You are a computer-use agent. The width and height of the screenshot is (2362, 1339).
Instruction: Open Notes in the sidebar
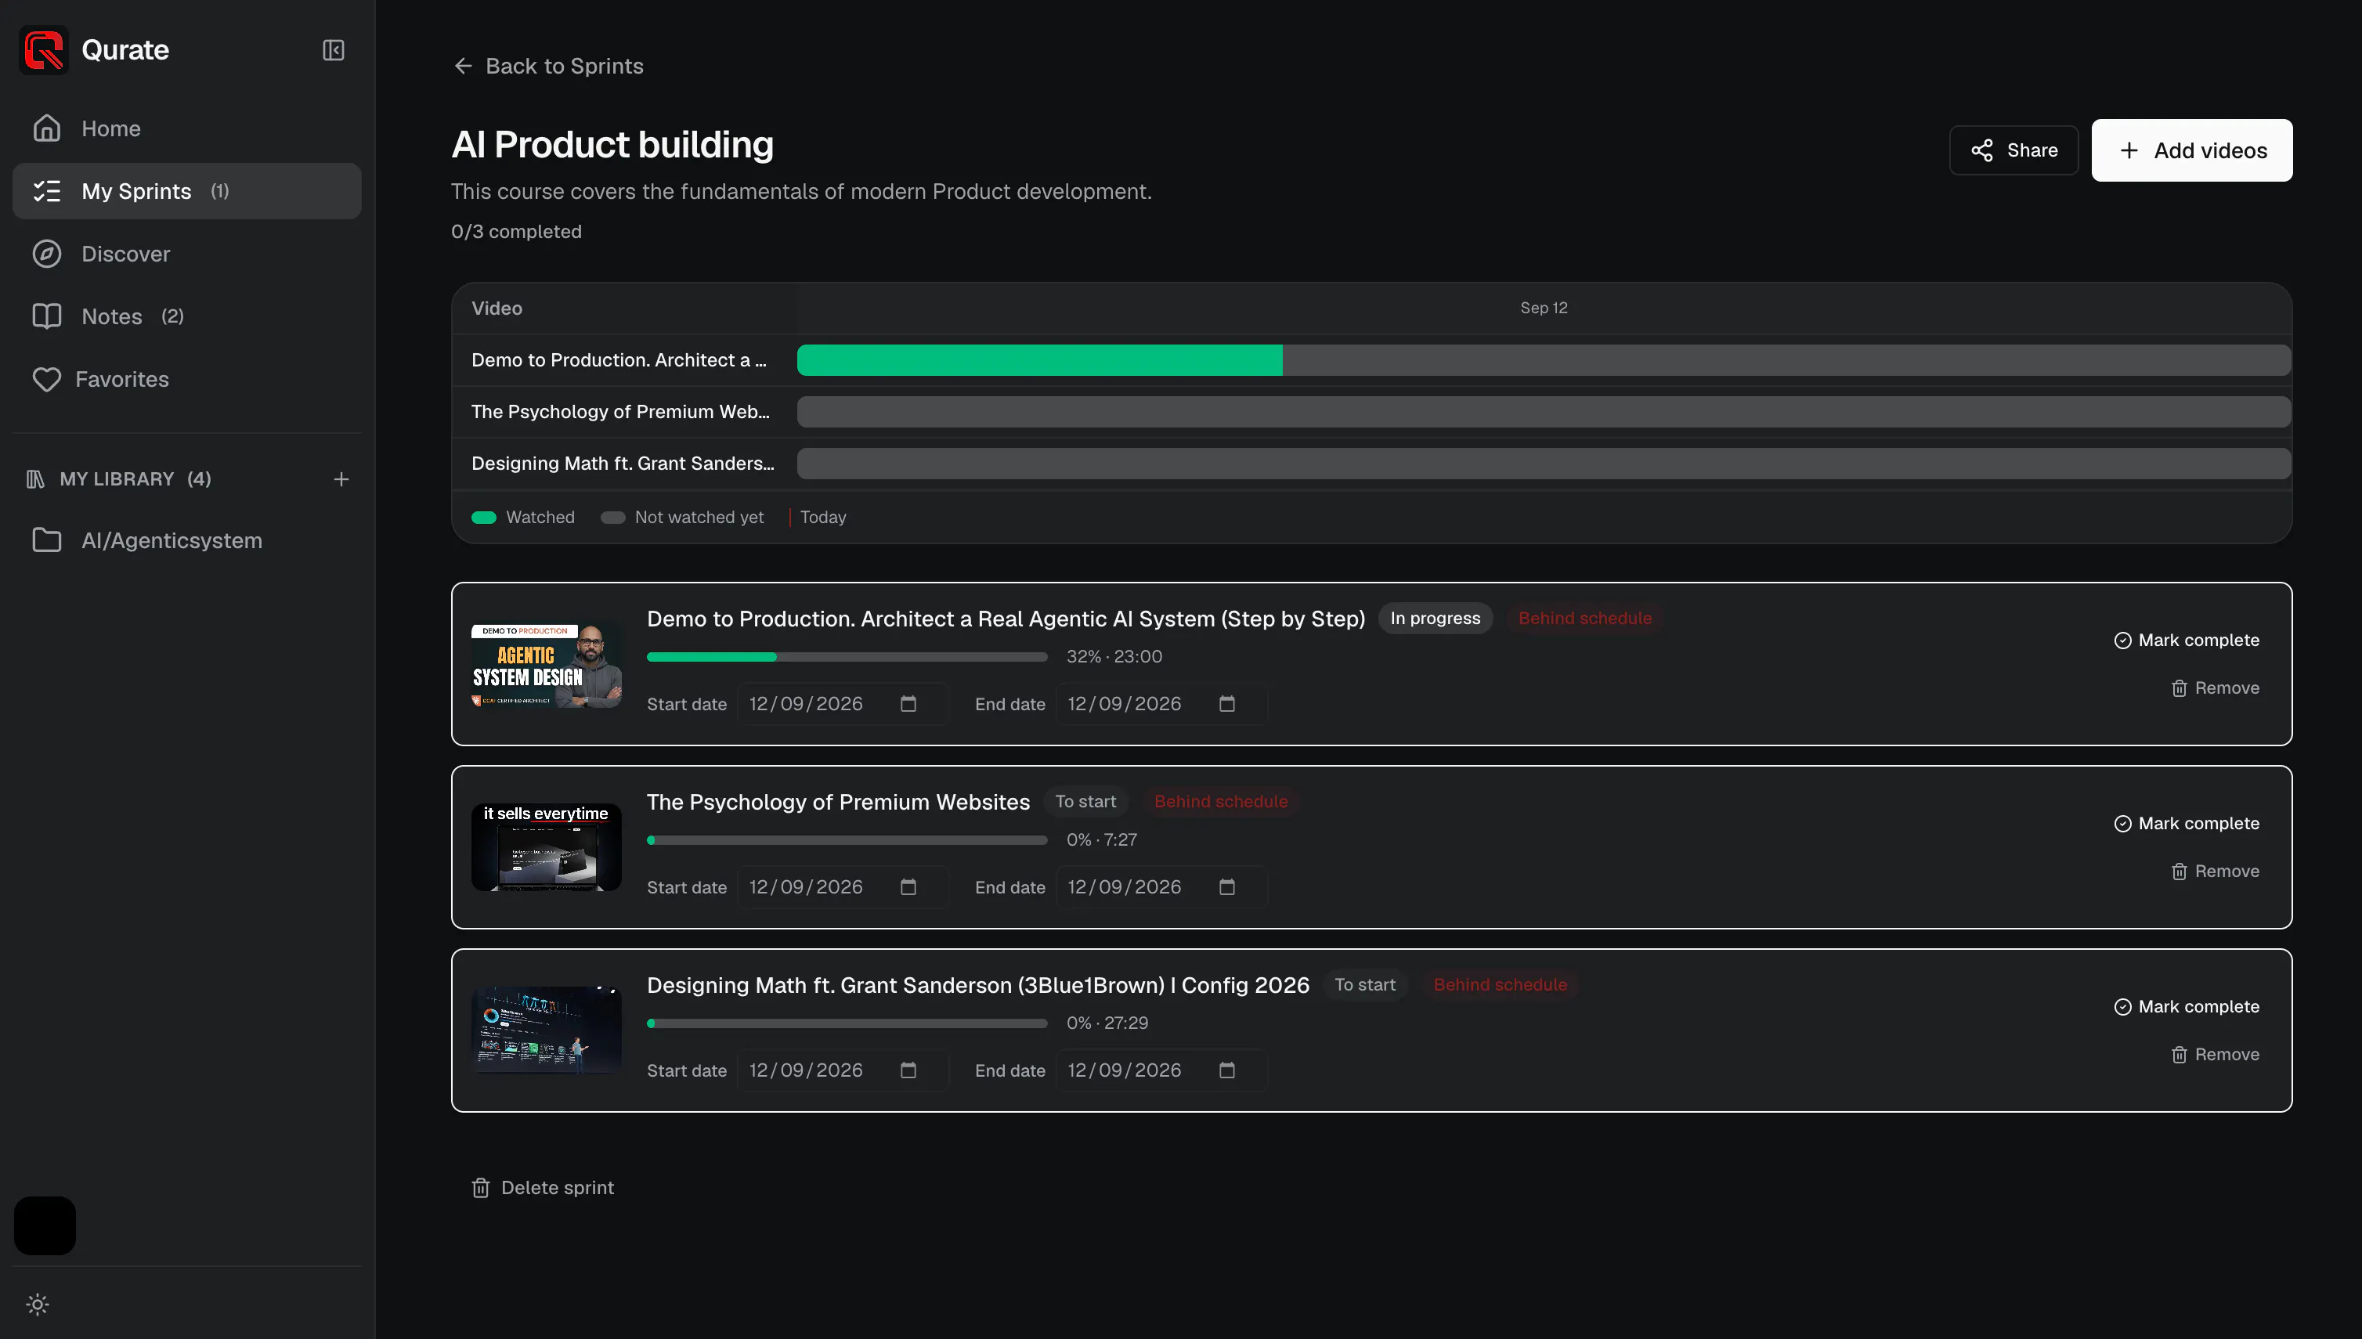pos(186,316)
